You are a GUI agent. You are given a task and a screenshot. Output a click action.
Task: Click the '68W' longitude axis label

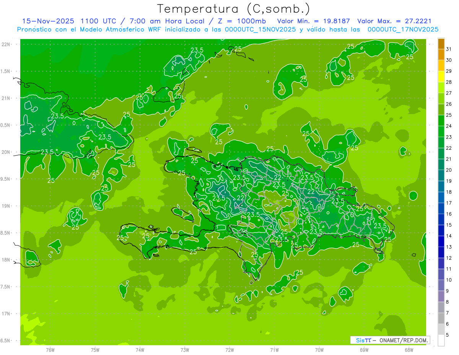pos(409,350)
